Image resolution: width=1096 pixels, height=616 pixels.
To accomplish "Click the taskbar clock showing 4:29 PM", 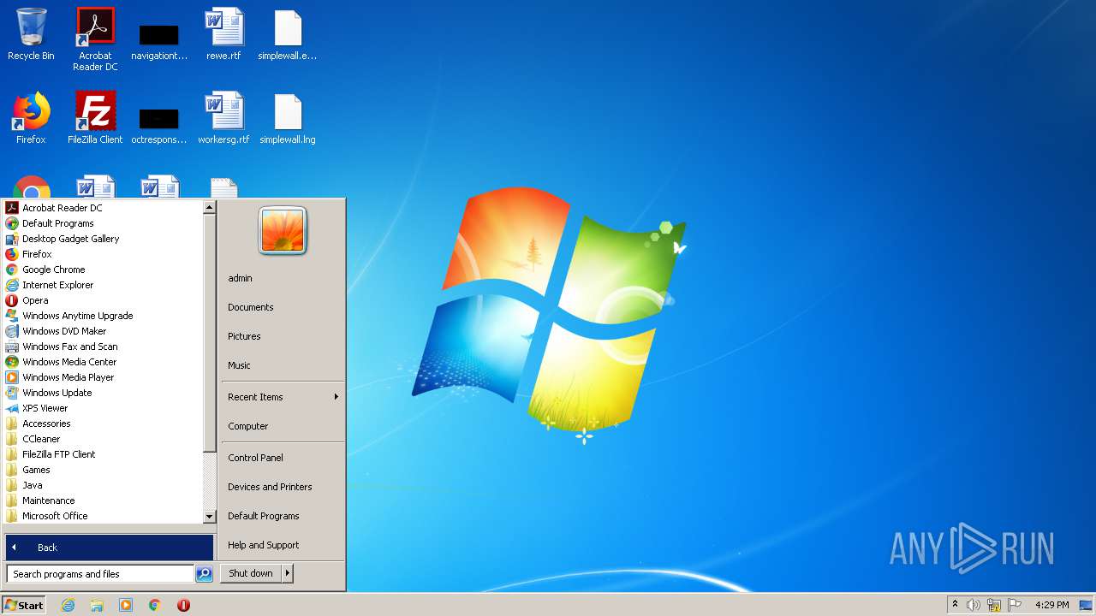I will click(1051, 605).
